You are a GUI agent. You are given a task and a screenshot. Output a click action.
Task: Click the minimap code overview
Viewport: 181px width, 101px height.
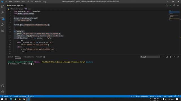[174, 15]
